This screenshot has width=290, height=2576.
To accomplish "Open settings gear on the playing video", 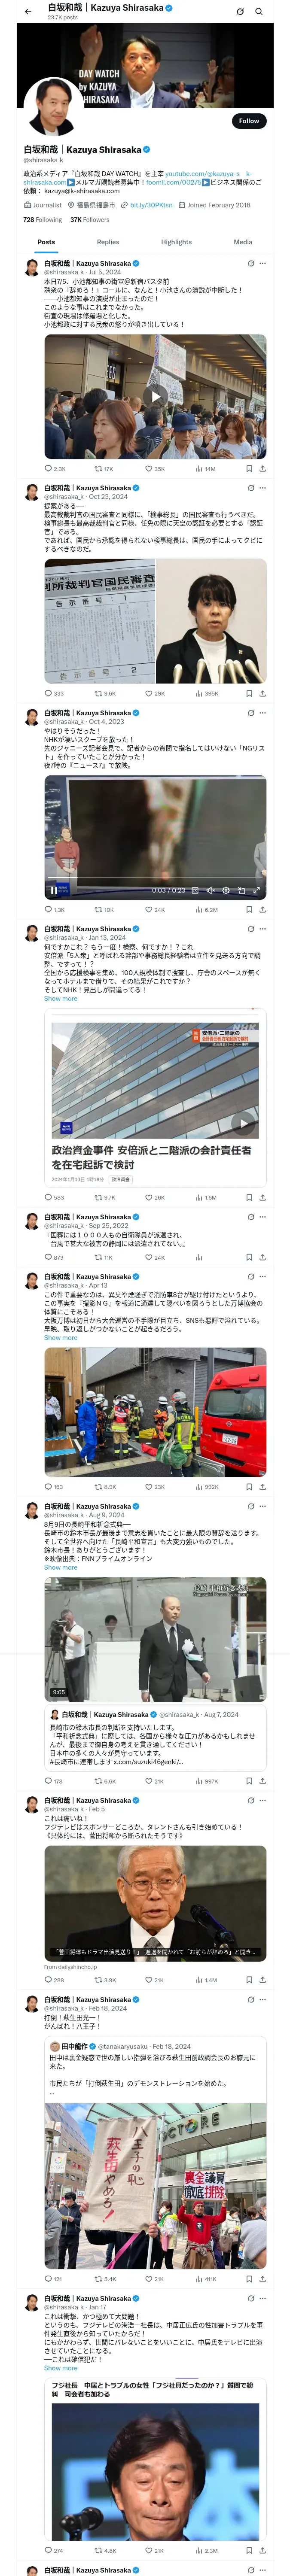I will point(226,890).
